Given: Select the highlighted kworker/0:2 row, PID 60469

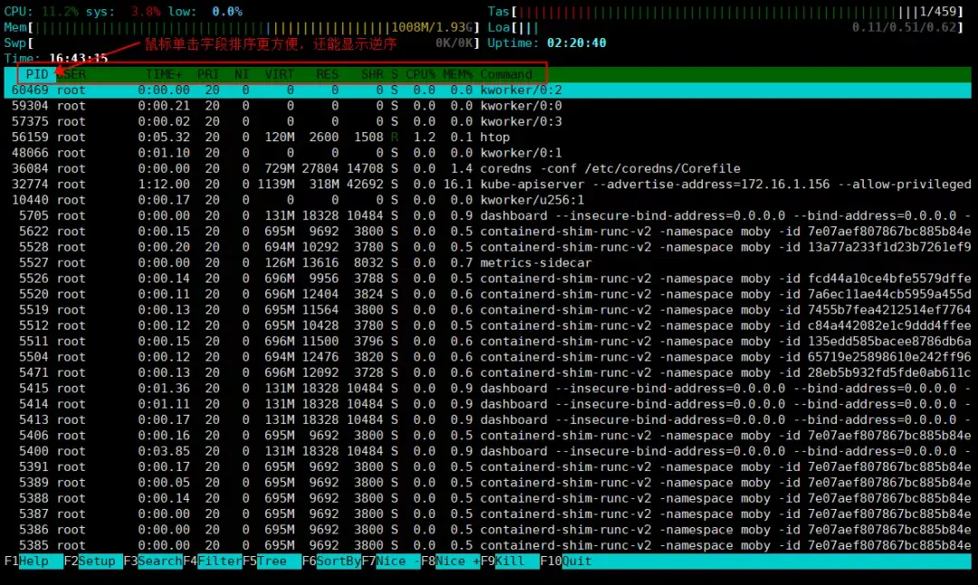Looking at the screenshot, I should point(488,90).
